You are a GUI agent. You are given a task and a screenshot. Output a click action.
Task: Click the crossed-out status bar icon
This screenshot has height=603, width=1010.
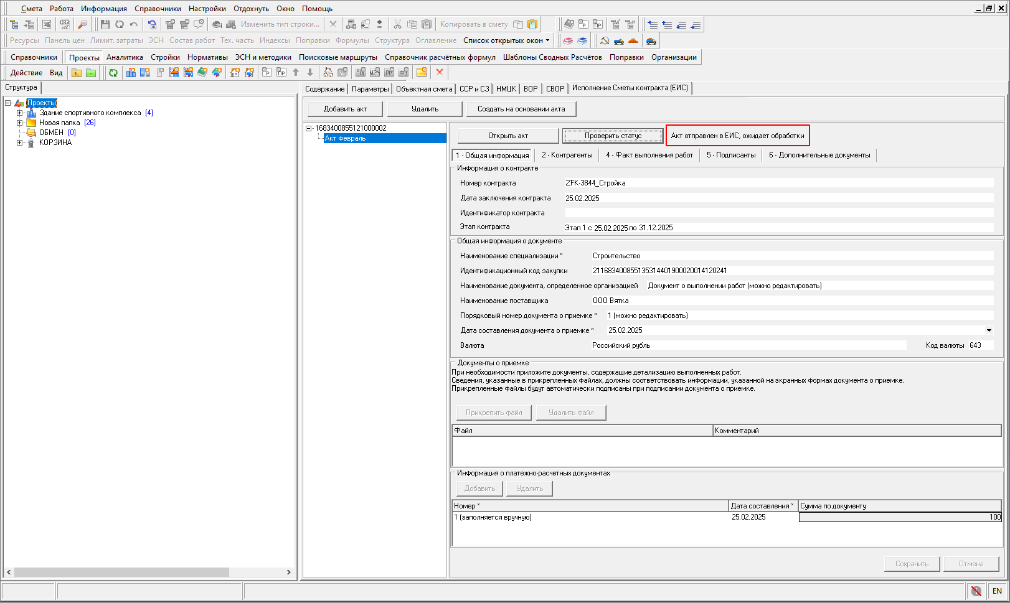976,591
